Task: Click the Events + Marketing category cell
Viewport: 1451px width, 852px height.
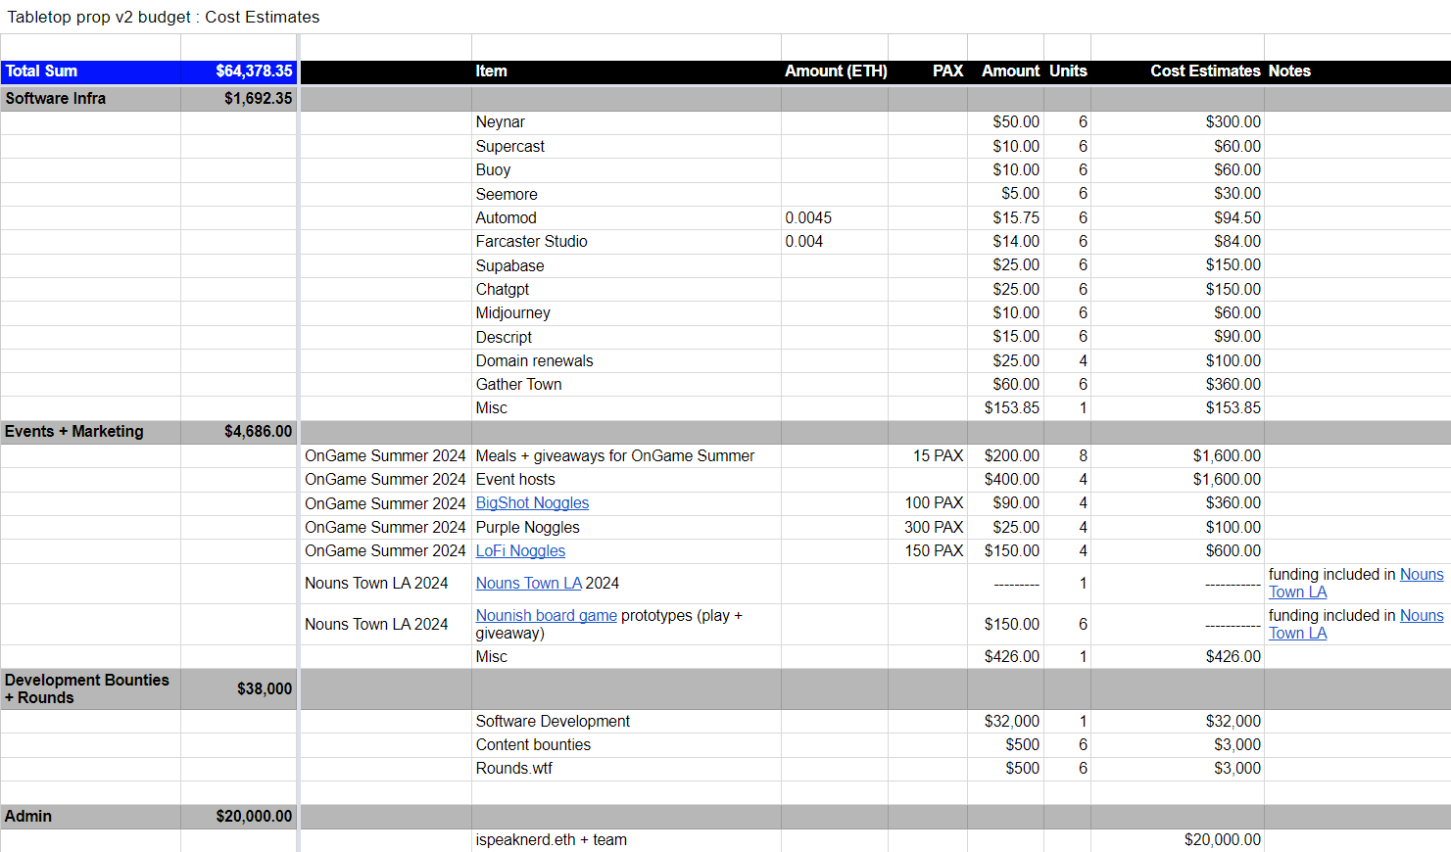Action: [90, 432]
